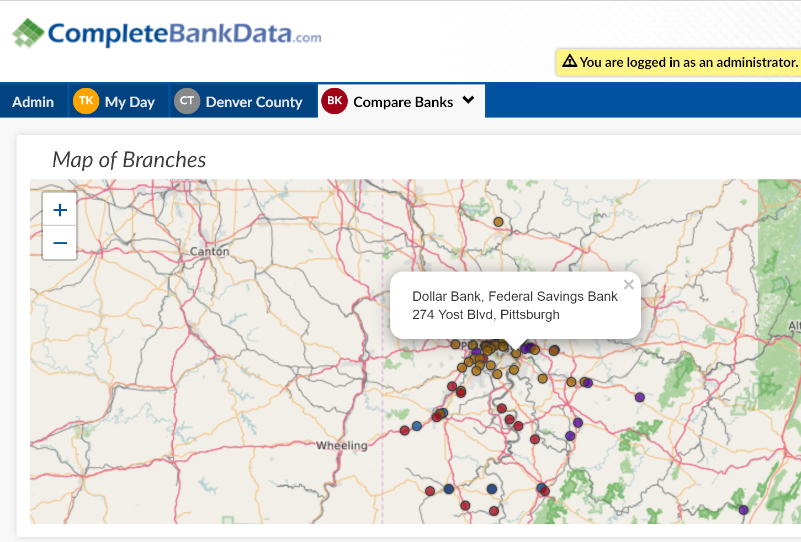Click the warning triangle in the administrator banner
801x542 pixels.
point(570,62)
